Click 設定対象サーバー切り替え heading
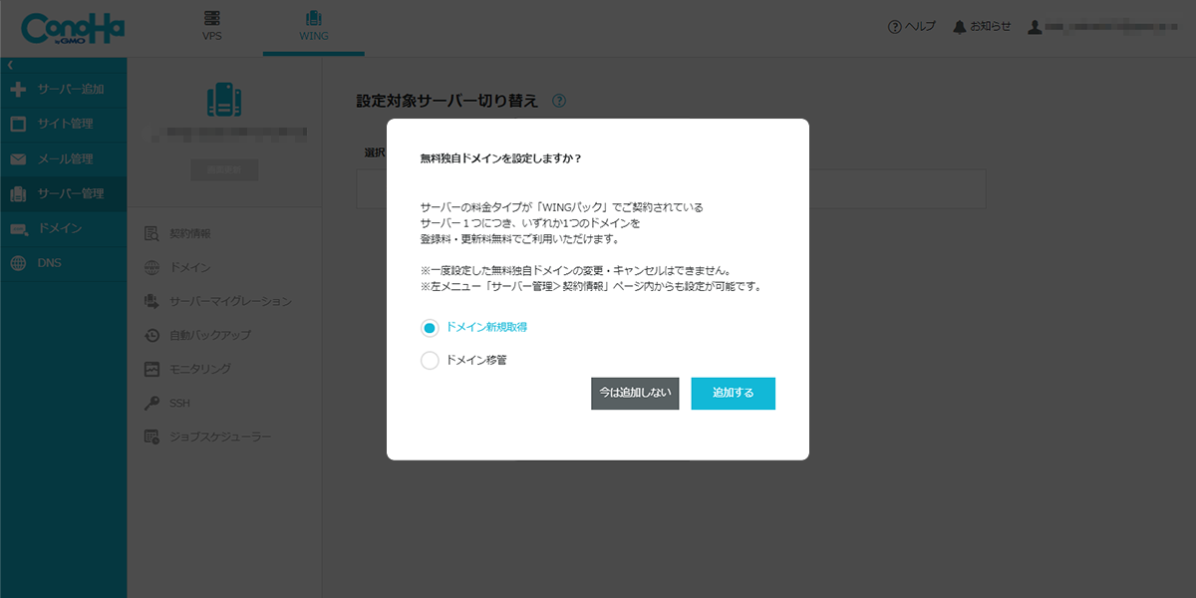This screenshot has width=1196, height=598. coord(448,101)
